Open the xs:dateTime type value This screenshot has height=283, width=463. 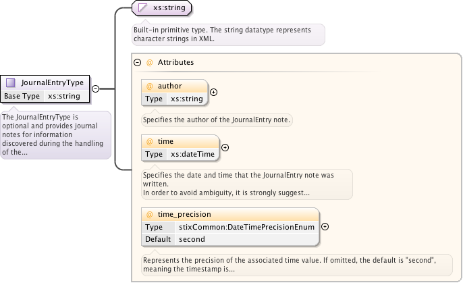tap(192, 154)
